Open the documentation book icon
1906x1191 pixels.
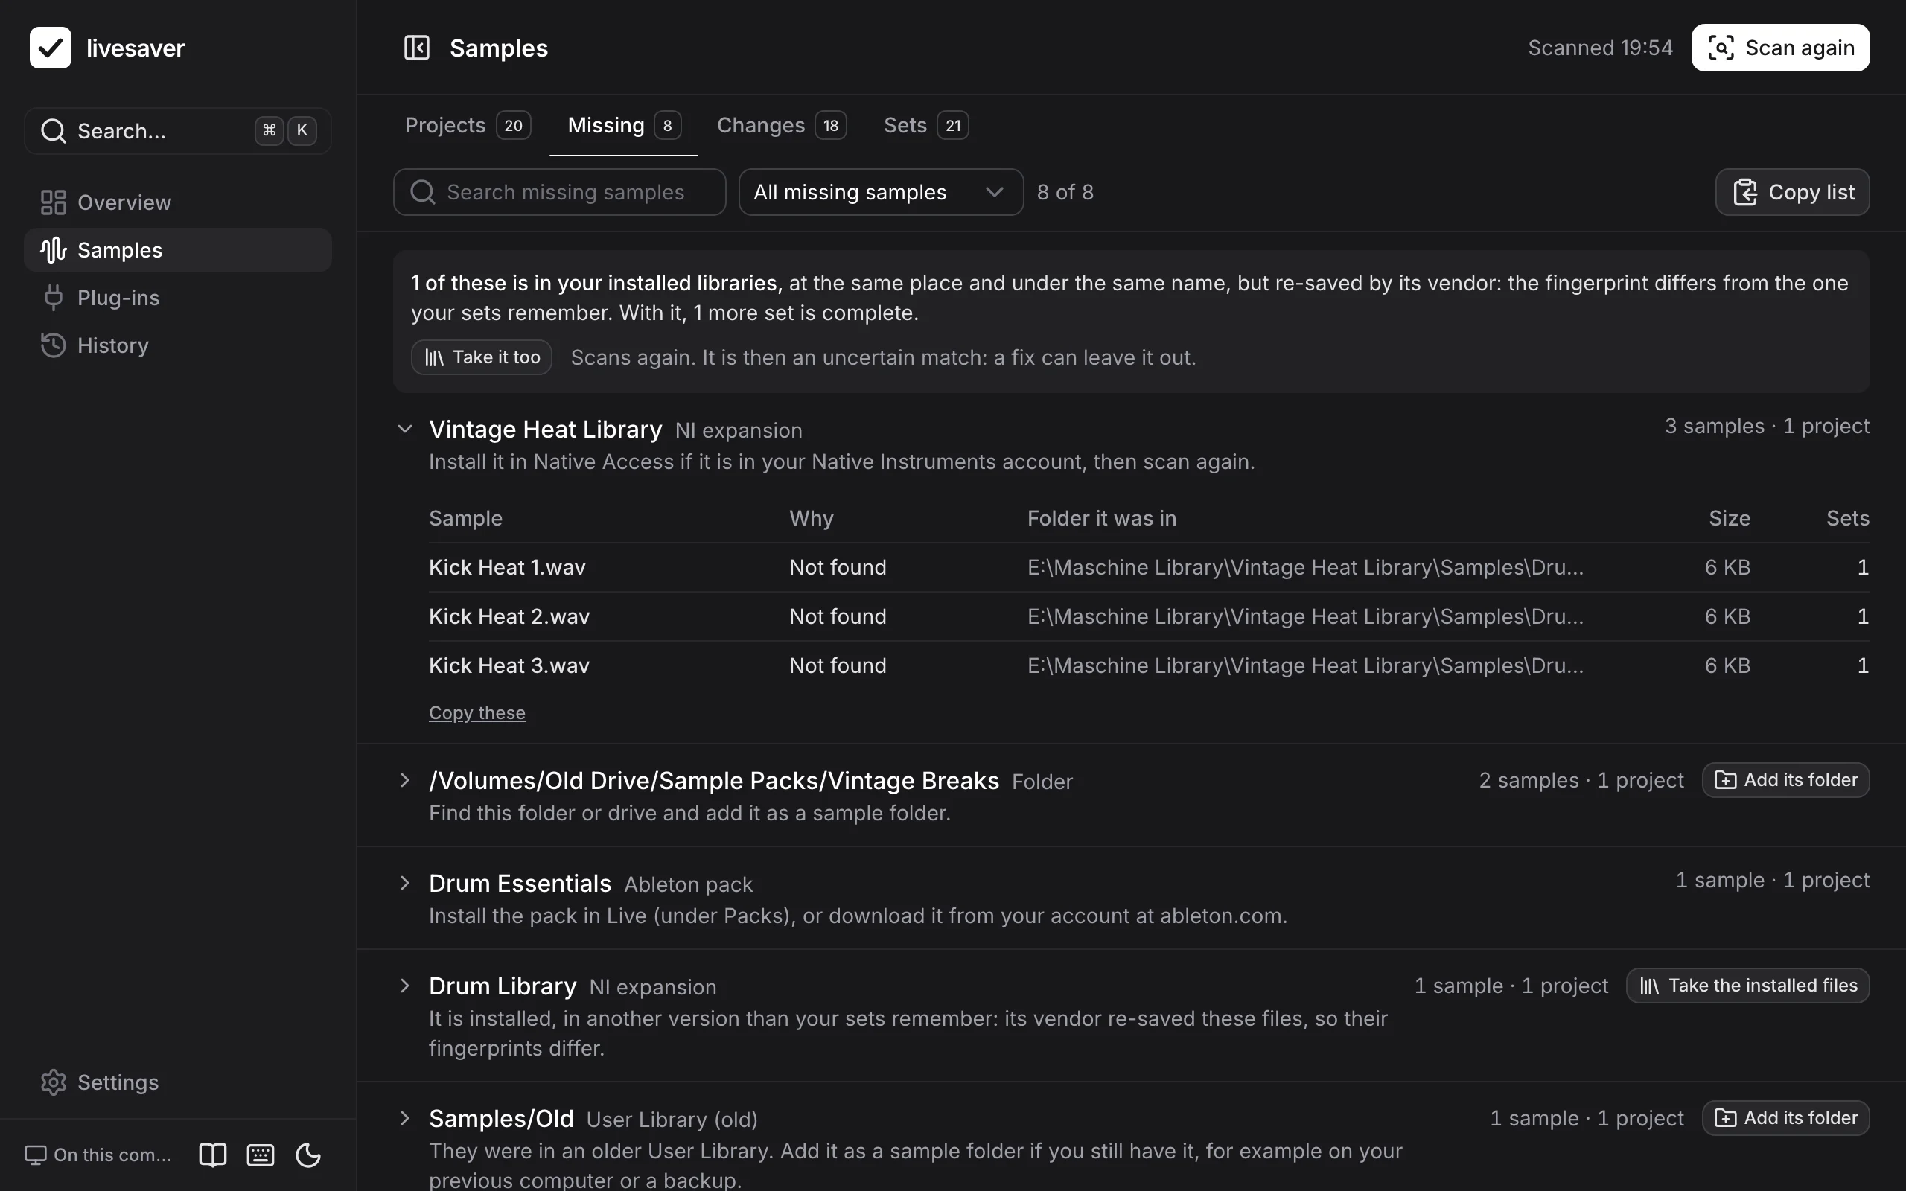point(213,1155)
